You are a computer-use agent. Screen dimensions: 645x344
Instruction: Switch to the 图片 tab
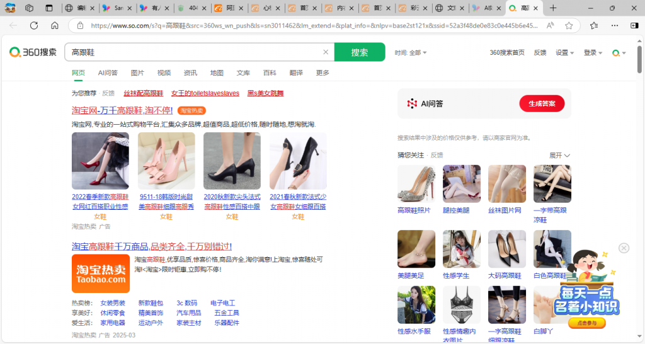click(x=137, y=73)
